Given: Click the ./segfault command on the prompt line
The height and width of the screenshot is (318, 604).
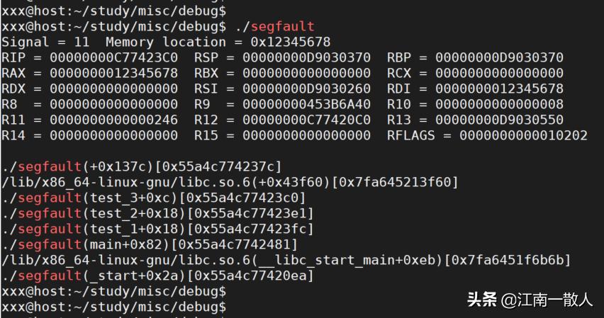Looking at the screenshot, I should point(270,27).
